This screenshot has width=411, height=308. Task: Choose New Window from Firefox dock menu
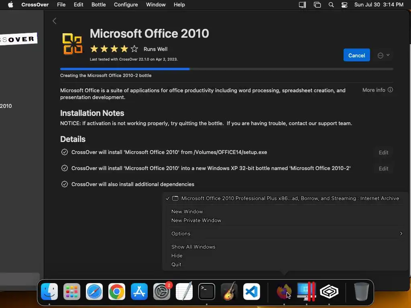(x=187, y=211)
